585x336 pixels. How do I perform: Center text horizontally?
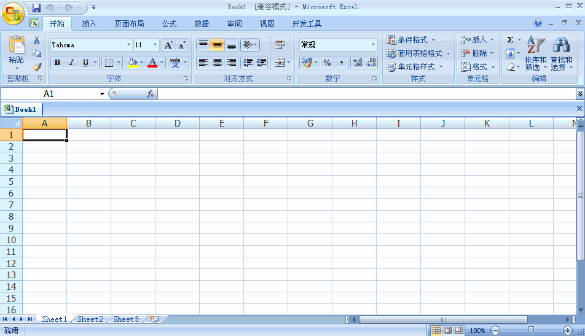pyautogui.click(x=217, y=63)
